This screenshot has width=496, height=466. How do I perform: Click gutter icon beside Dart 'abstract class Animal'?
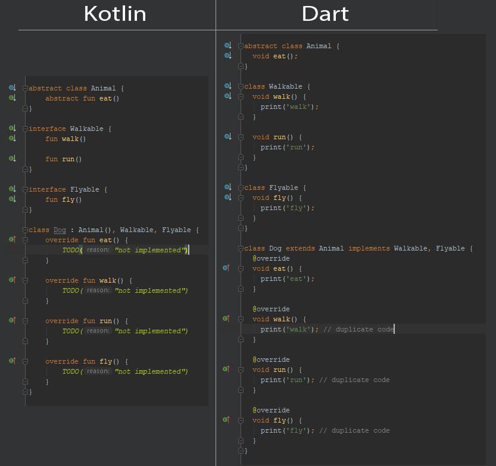pyautogui.click(x=227, y=45)
